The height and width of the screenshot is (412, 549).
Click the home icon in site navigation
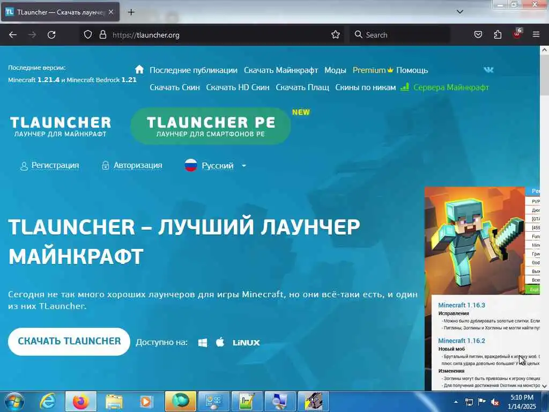coord(139,69)
